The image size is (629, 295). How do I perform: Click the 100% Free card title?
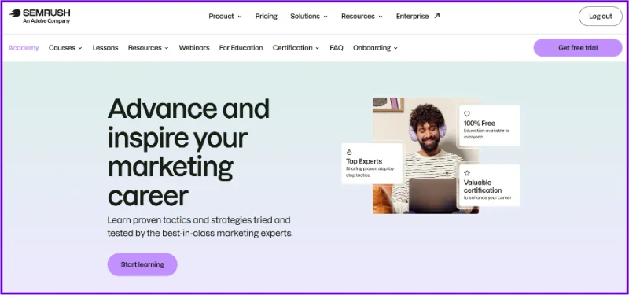tap(480, 124)
